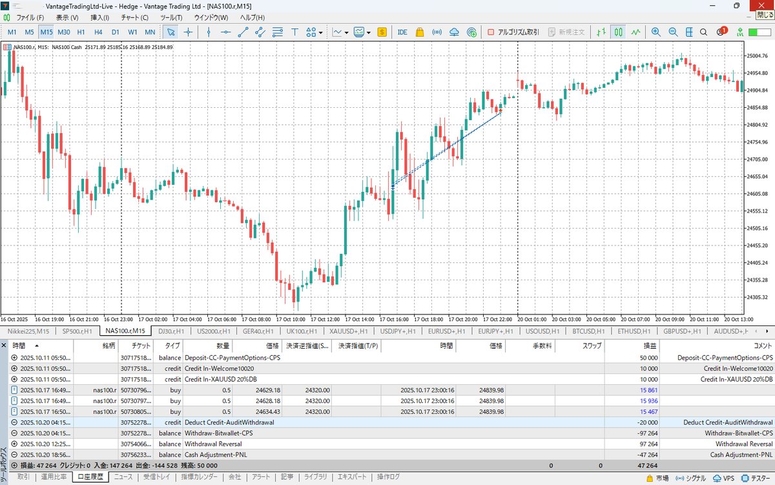The image size is (775, 485).
Task: Click the 新規注文 new order button
Action: 567,32
